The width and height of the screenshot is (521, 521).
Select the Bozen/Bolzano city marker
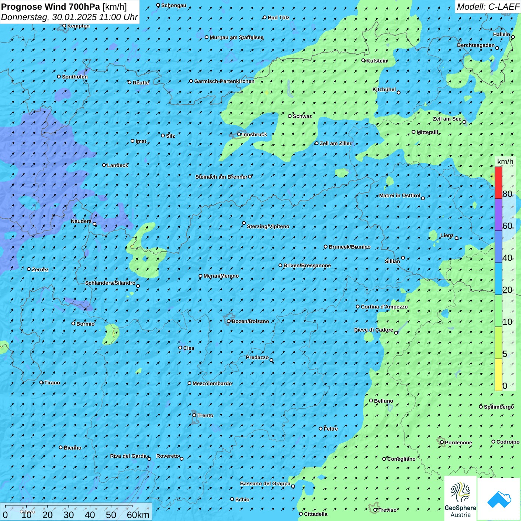[x=229, y=321]
